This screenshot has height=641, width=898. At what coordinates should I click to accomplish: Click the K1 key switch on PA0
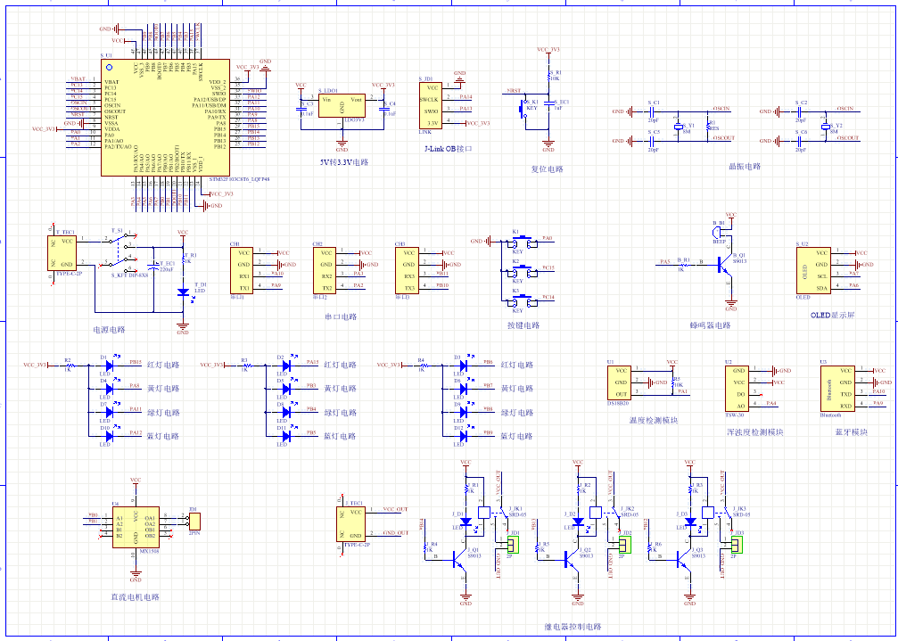522,241
